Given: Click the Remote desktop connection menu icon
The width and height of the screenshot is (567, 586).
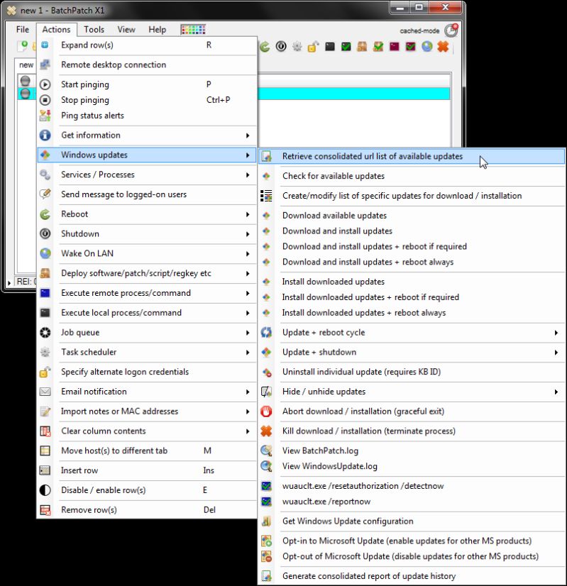Looking at the screenshot, I should click(x=45, y=65).
